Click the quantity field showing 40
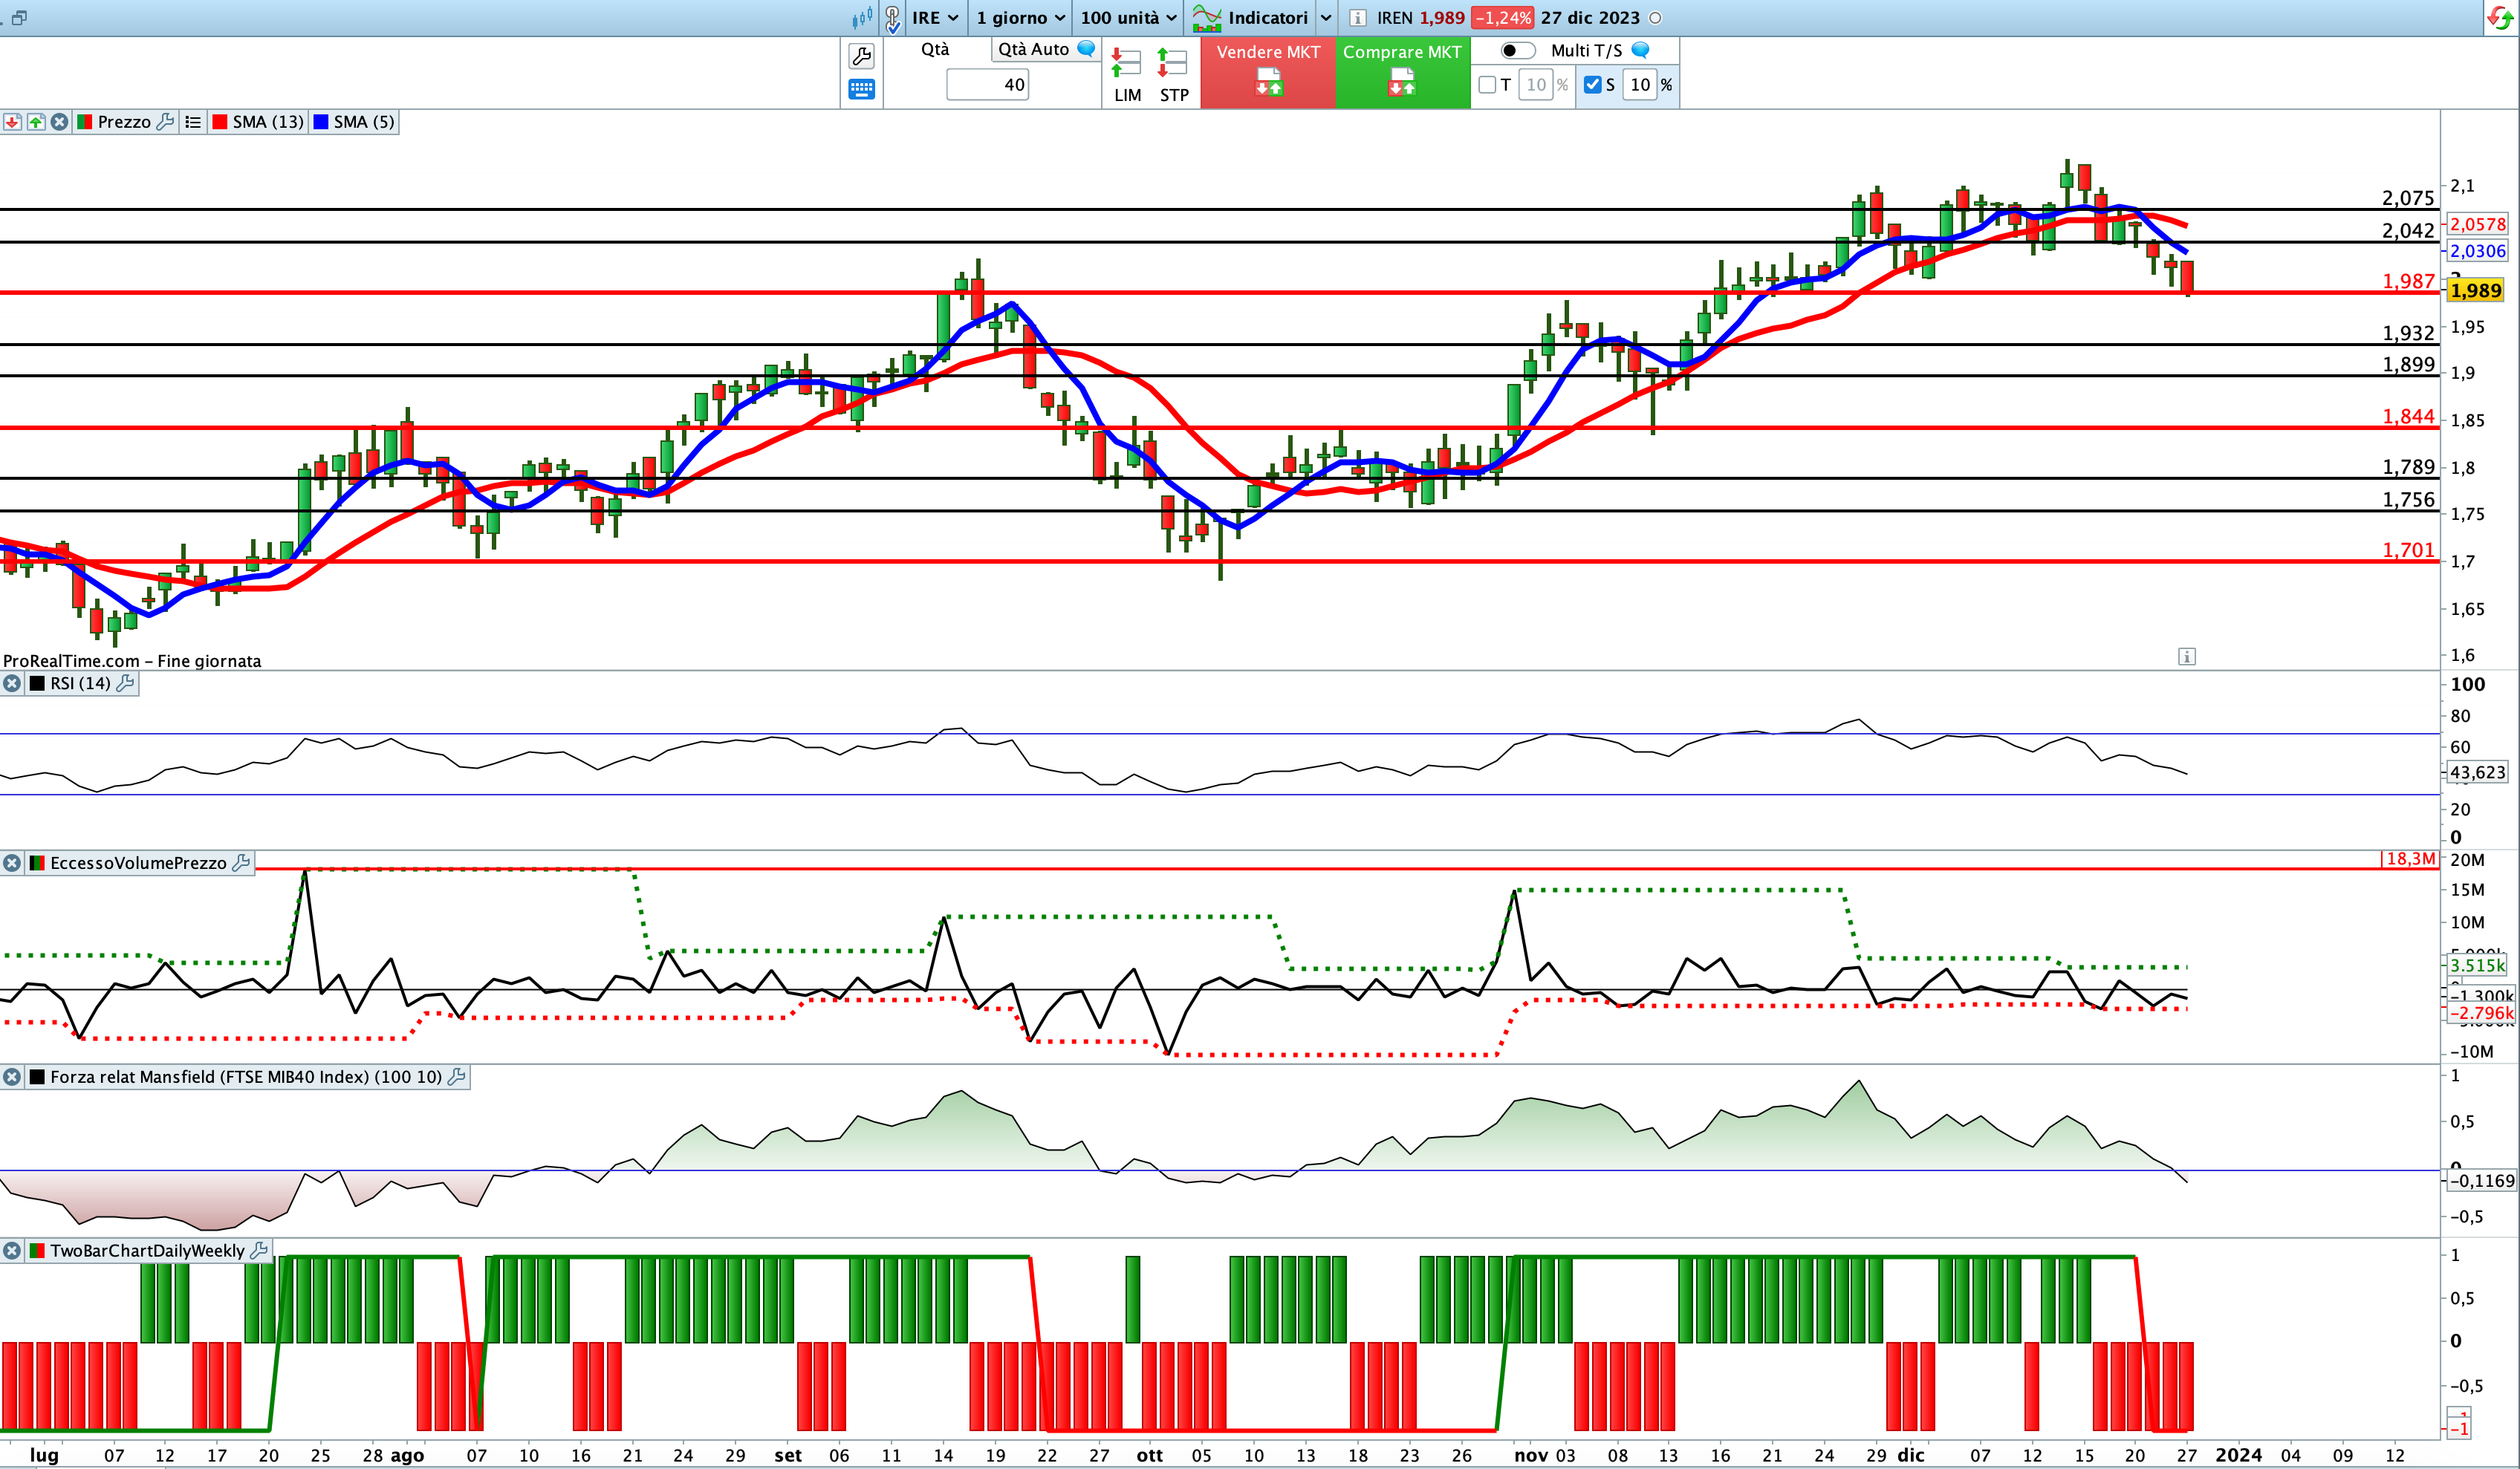2520x1469 pixels. [988, 85]
